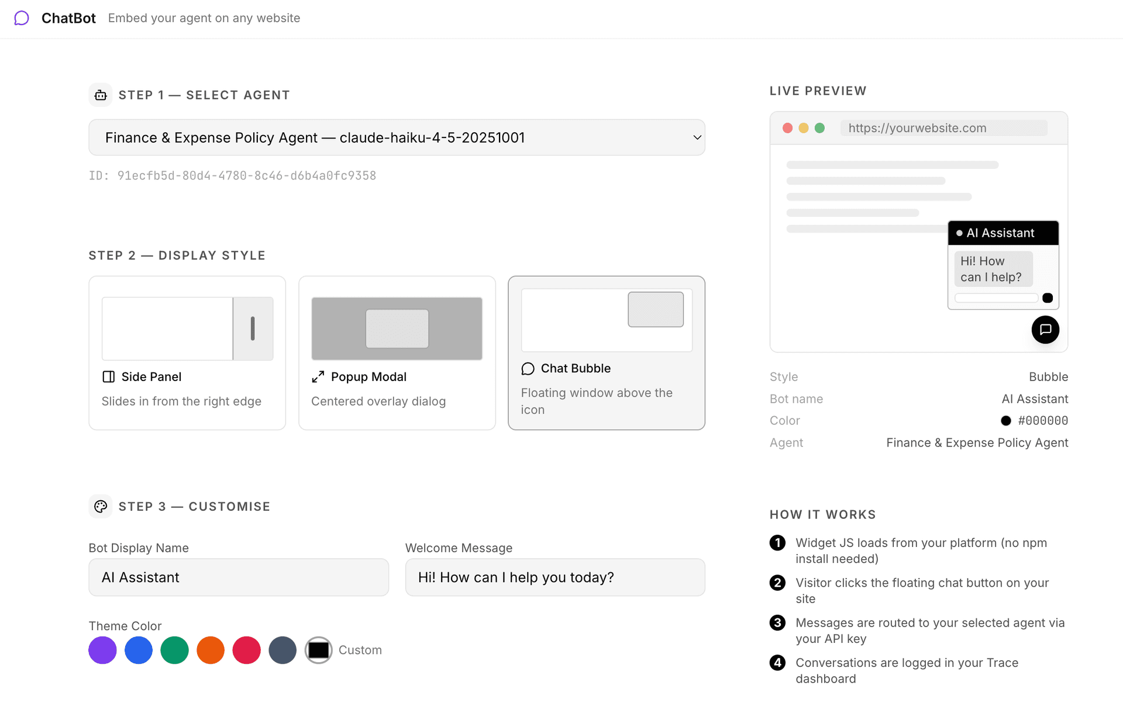Image resolution: width=1123 pixels, height=713 pixels.
Task: Click the robot icon beside Step 1
Action: click(x=101, y=95)
